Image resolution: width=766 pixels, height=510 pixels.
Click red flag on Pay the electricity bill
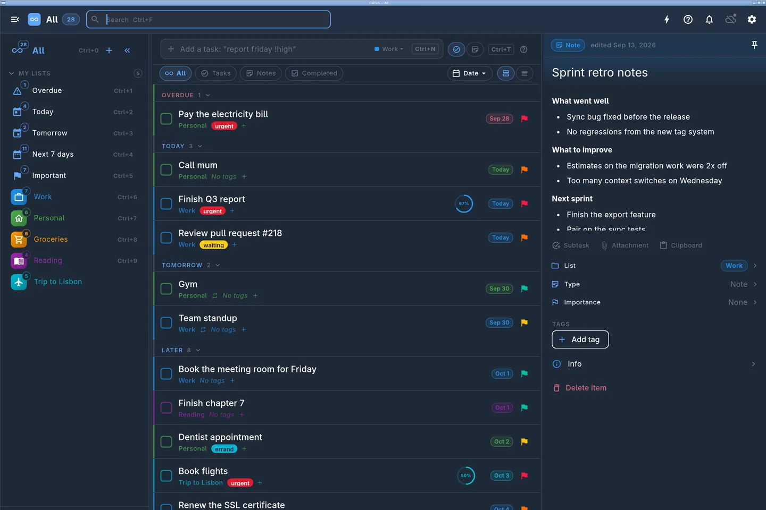point(524,118)
